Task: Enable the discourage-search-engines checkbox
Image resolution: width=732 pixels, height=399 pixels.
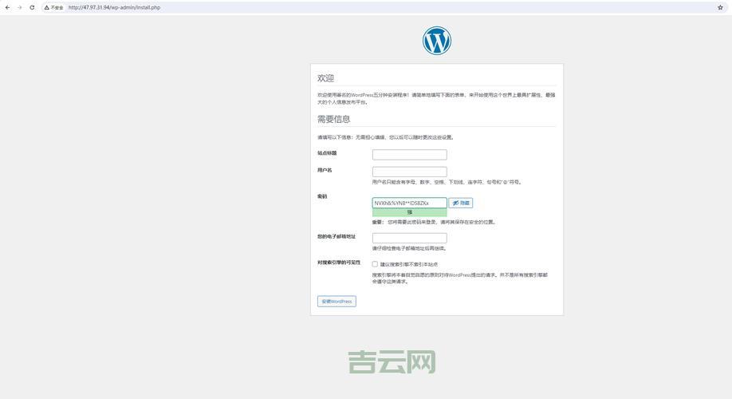Action: pyautogui.click(x=375, y=264)
